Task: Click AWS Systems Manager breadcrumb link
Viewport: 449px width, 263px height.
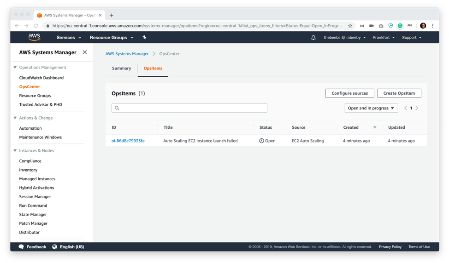Action: (127, 54)
